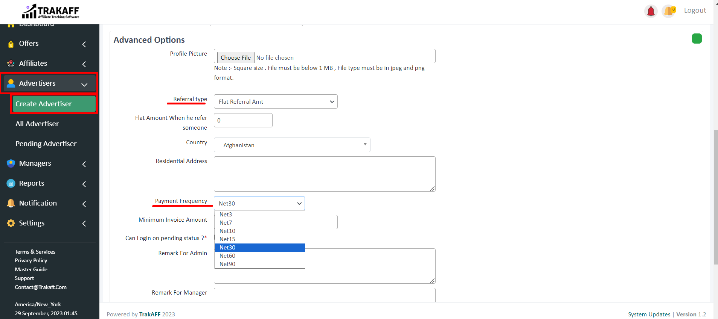Click the Reports chart icon

point(11,183)
